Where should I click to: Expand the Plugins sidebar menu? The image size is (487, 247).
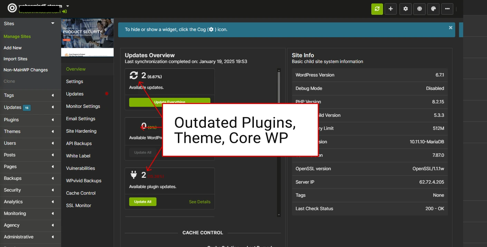pyautogui.click(x=53, y=120)
